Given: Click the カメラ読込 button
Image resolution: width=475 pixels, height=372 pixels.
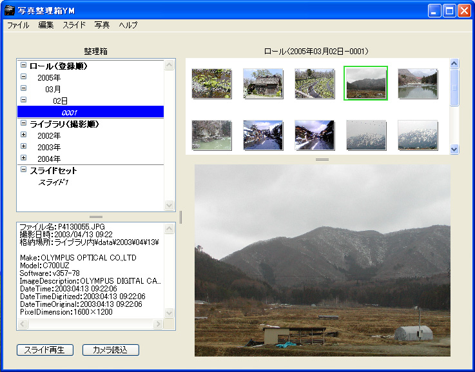Looking at the screenshot, I should tap(111, 350).
